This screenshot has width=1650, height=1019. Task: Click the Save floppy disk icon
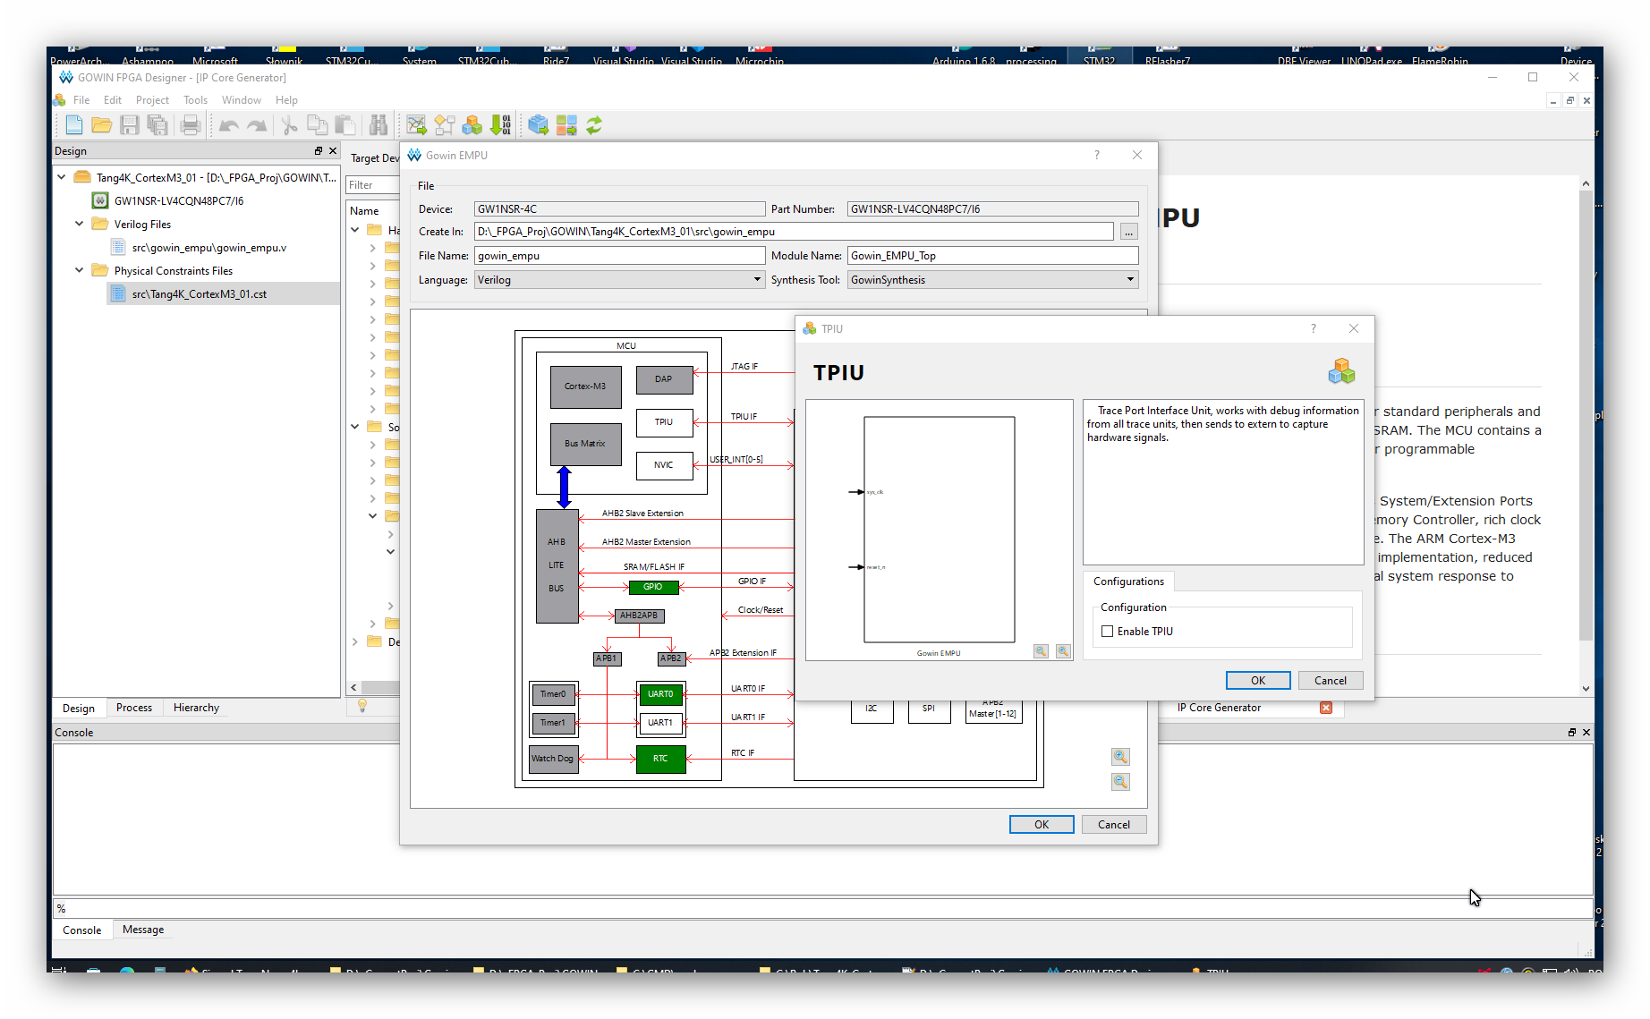[130, 125]
